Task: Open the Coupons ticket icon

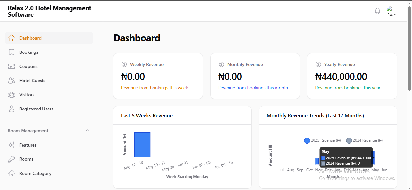Action: point(11,66)
